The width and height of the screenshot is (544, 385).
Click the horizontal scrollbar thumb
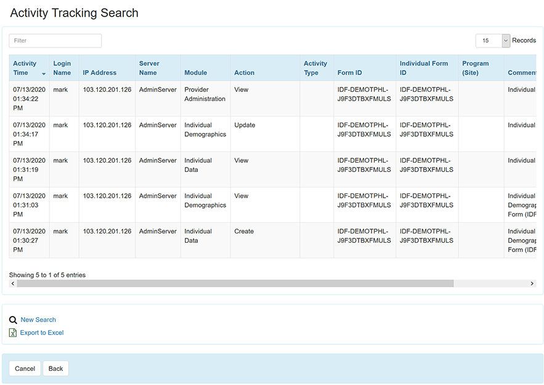click(x=235, y=283)
